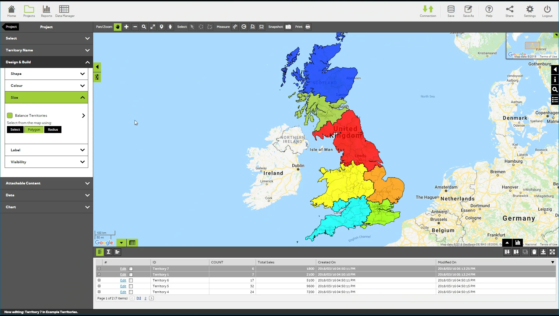This screenshot has height=316, width=559.
Task: Click the trash icon to delete table rows
Action: click(534, 252)
